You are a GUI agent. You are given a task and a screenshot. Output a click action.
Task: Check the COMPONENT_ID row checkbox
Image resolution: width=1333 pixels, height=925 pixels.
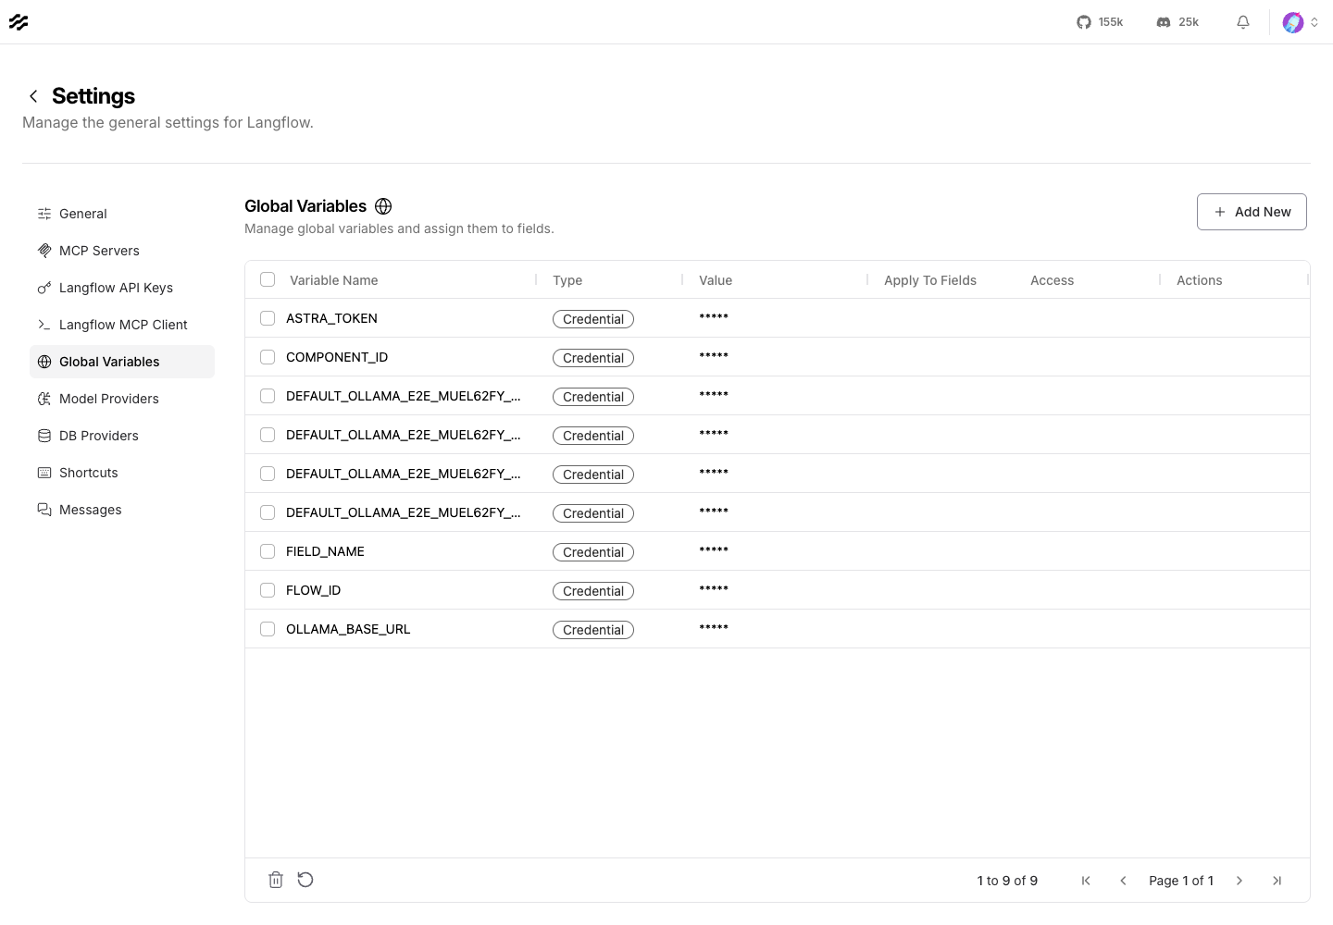click(x=268, y=357)
